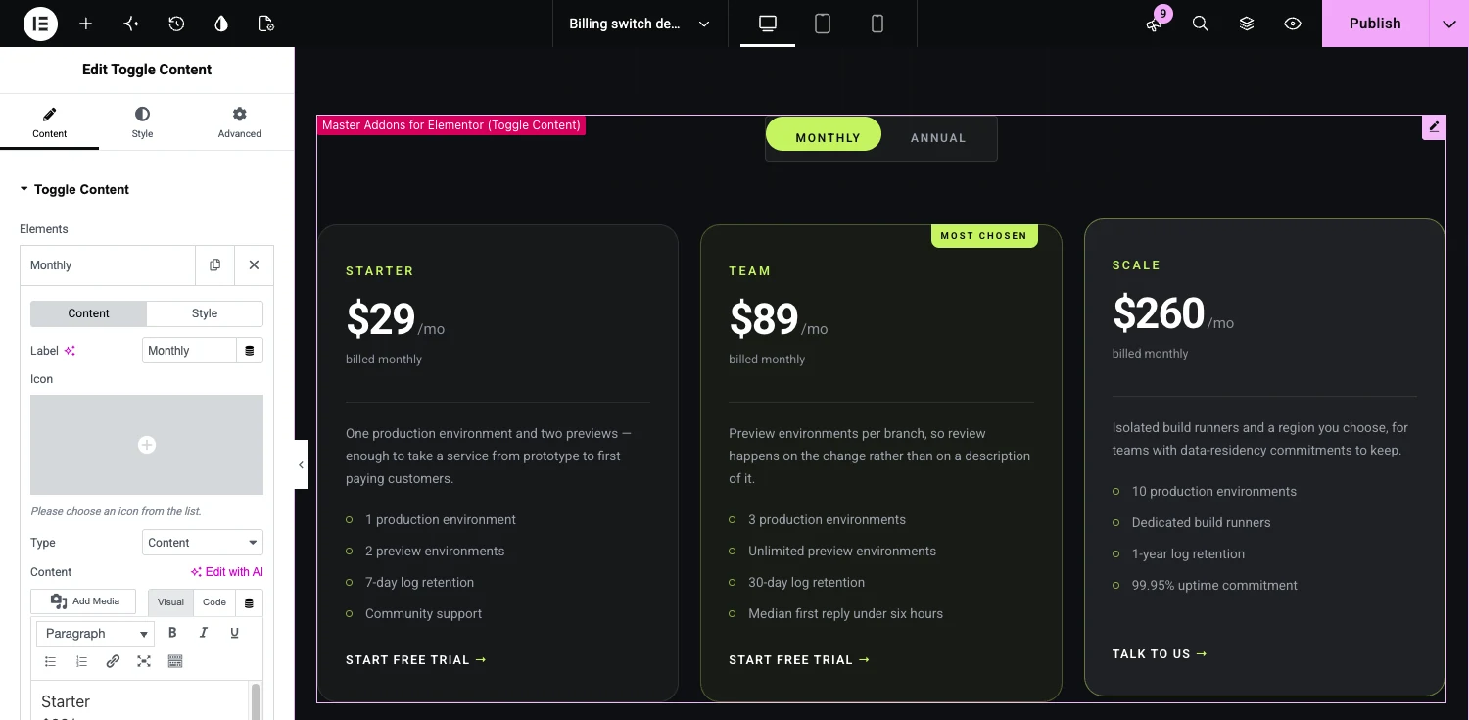Open the Paragraph format dropdown
The height and width of the screenshot is (720, 1469).
click(96, 634)
